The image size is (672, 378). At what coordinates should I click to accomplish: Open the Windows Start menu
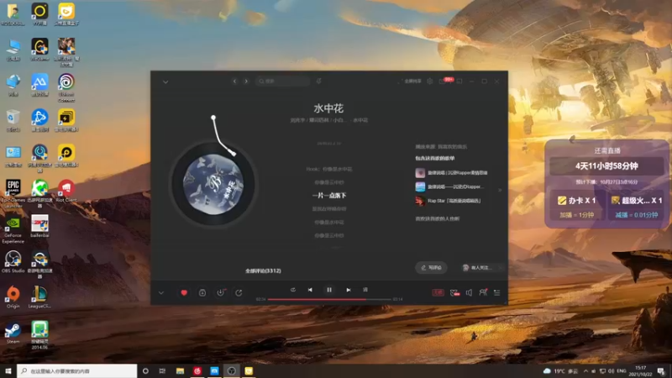tap(8, 370)
